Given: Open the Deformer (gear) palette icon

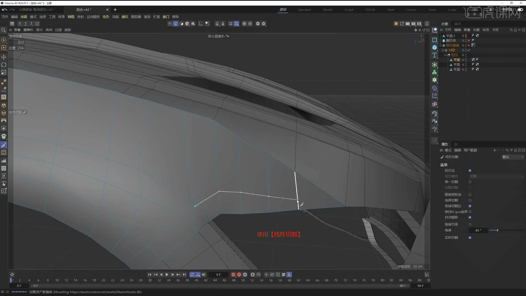Looking at the screenshot, I should [x=434, y=80].
